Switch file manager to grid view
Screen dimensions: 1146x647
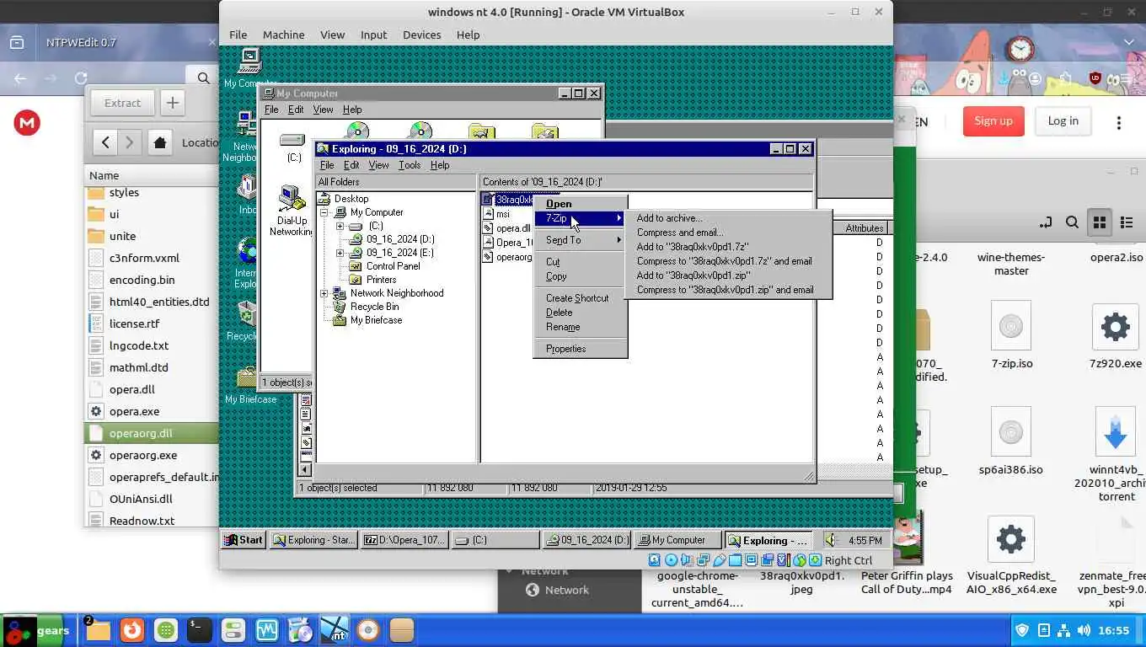tap(1099, 222)
